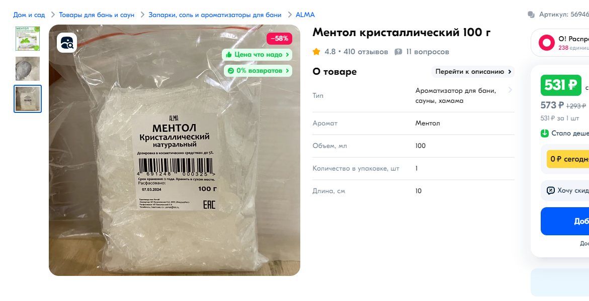
Task: Select the first product thumbnail
Action: [x=28, y=39]
